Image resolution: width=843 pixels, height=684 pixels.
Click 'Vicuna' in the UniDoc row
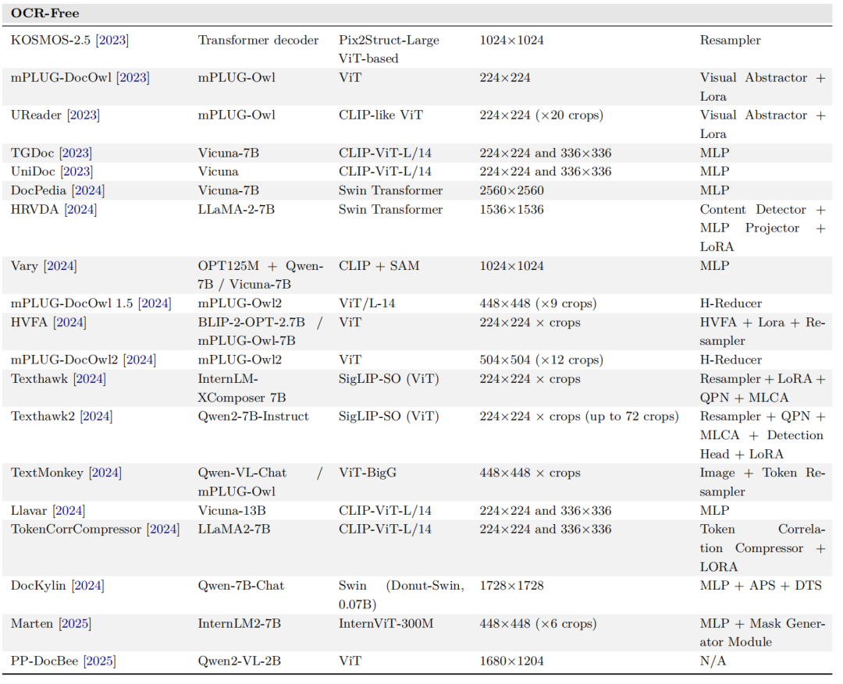[219, 172]
